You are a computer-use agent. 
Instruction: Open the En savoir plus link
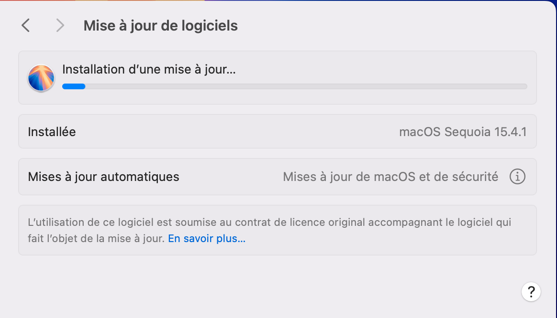(x=206, y=238)
